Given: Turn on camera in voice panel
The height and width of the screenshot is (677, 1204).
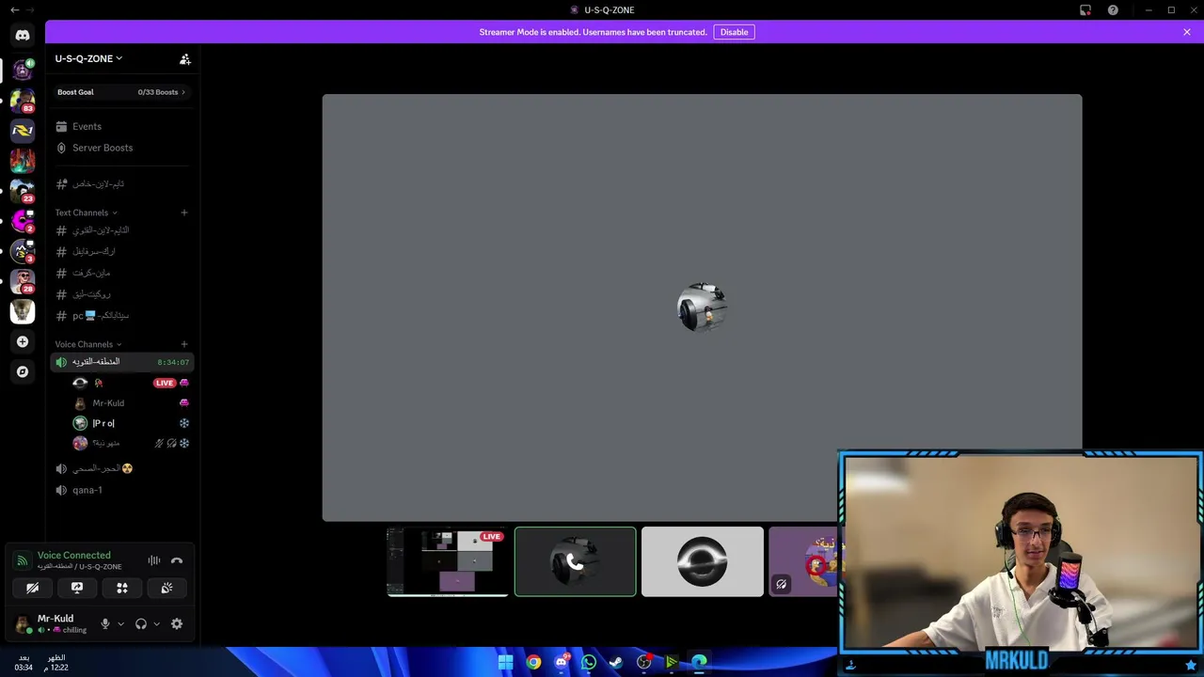Looking at the screenshot, I should tap(32, 588).
